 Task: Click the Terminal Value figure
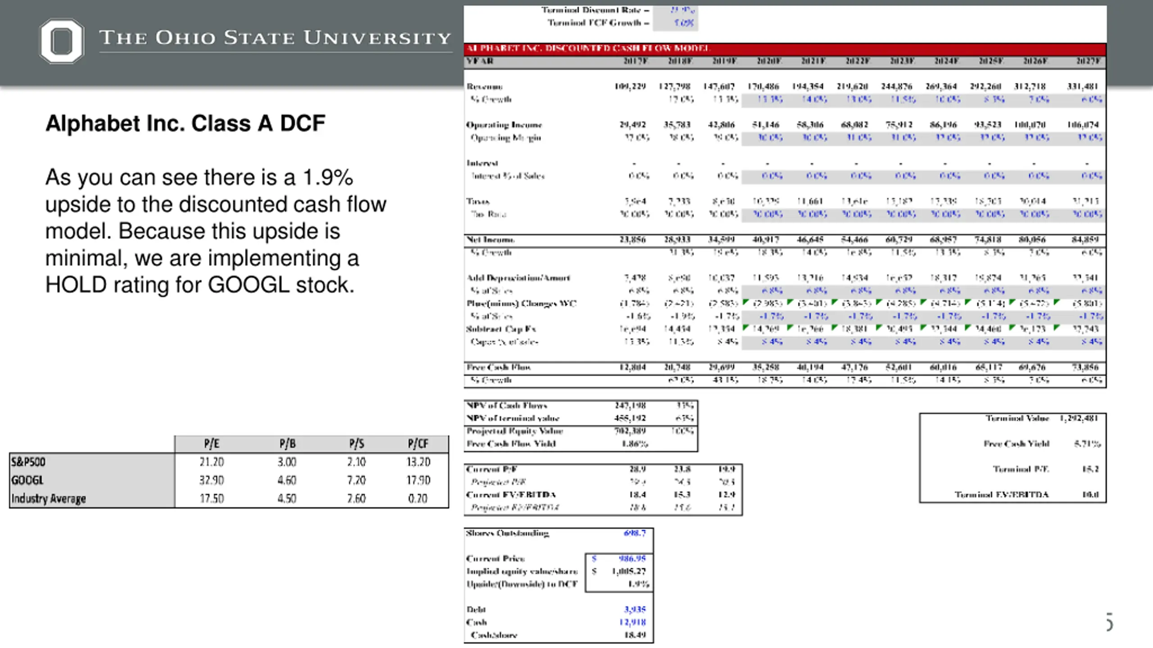tap(1079, 418)
